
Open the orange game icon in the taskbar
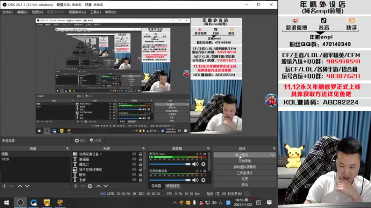click(x=60, y=202)
